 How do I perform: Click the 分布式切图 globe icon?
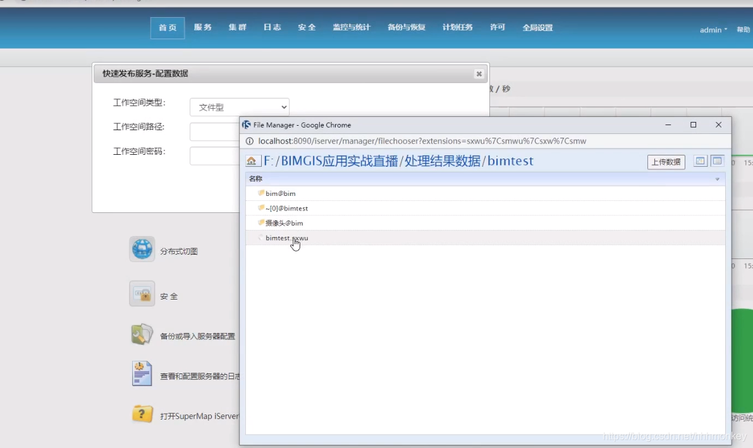coord(142,249)
